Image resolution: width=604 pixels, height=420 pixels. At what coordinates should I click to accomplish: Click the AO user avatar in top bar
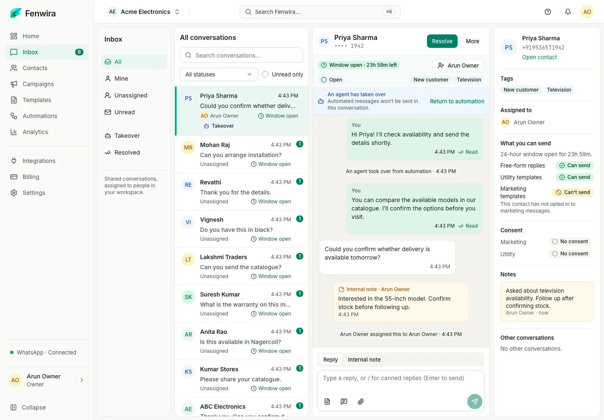pos(587,12)
